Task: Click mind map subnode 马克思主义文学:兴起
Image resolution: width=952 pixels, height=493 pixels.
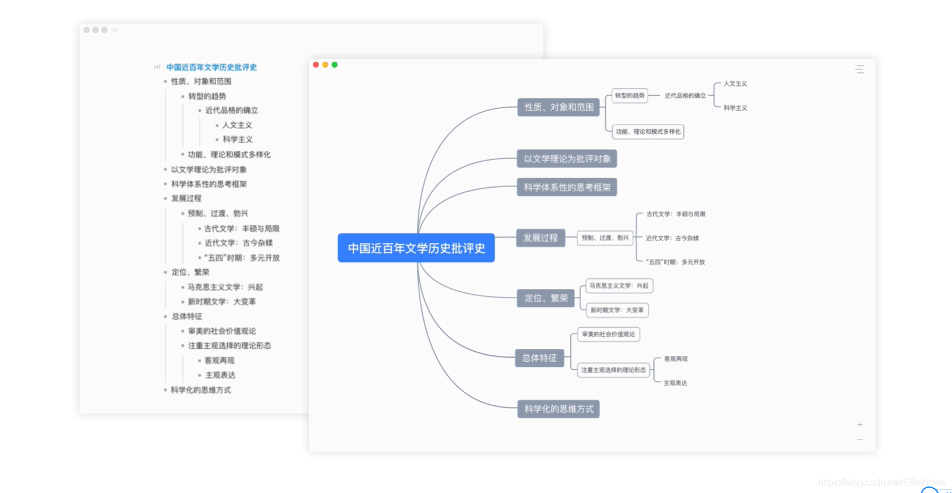Action: 619,286
